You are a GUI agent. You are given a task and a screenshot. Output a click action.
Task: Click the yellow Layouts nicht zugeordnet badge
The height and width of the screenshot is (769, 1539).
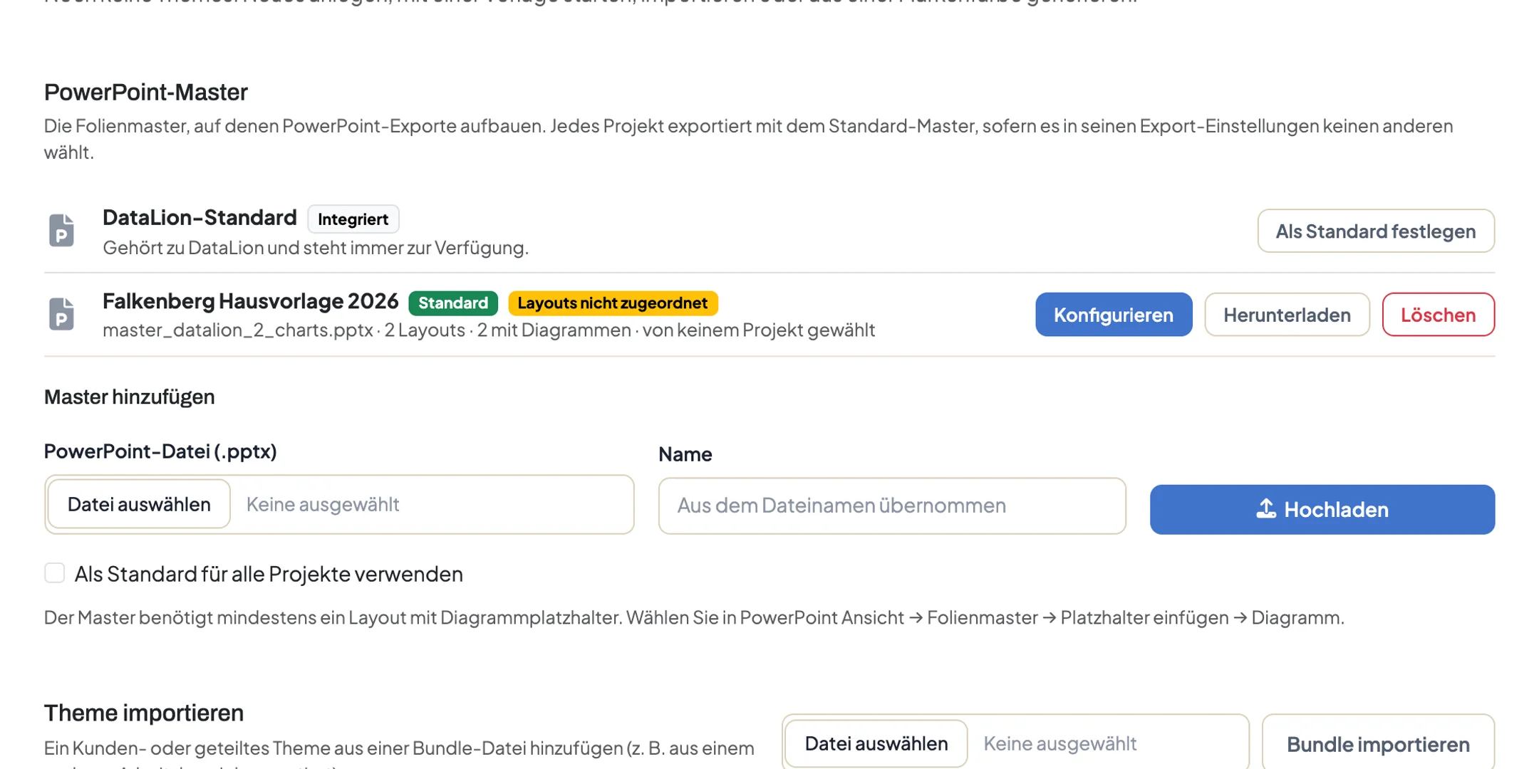(613, 303)
